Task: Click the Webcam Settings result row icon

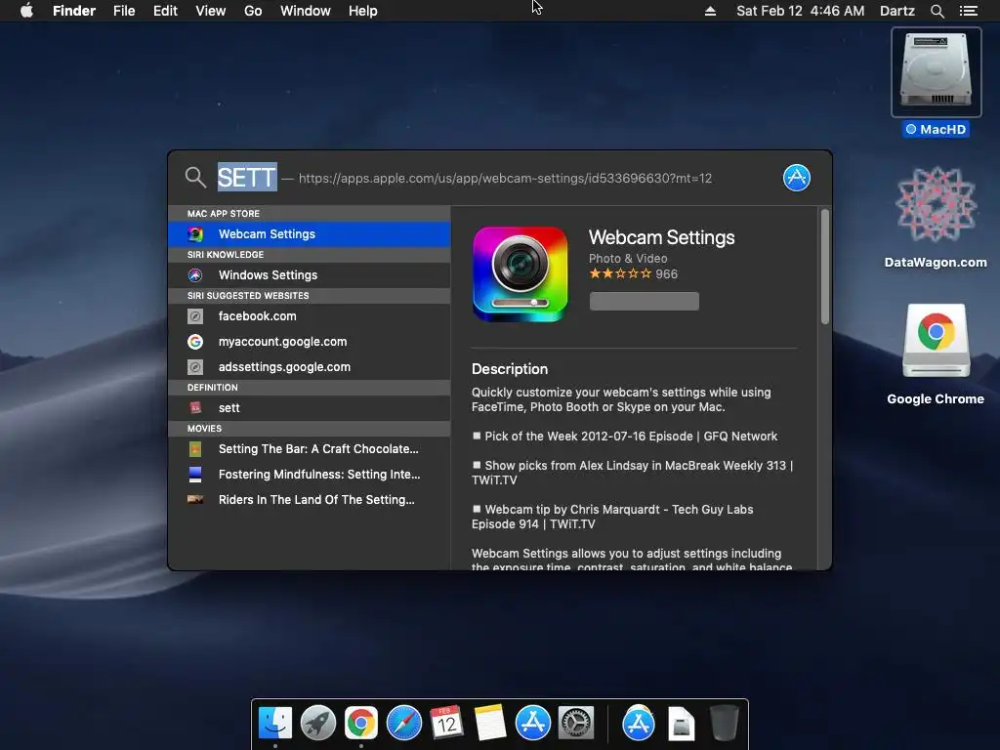Action: 195,234
